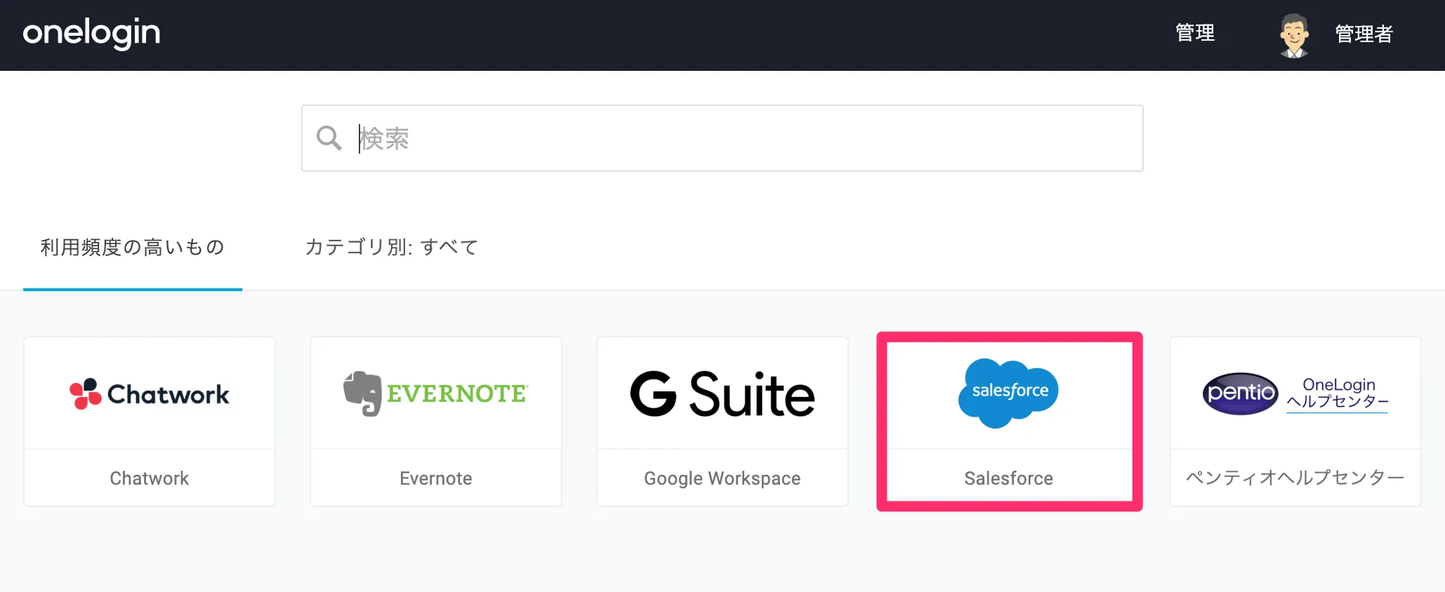Viewport: 1445px width, 592px height.
Task: Click the Evernote elephant icon
Action: tap(362, 393)
